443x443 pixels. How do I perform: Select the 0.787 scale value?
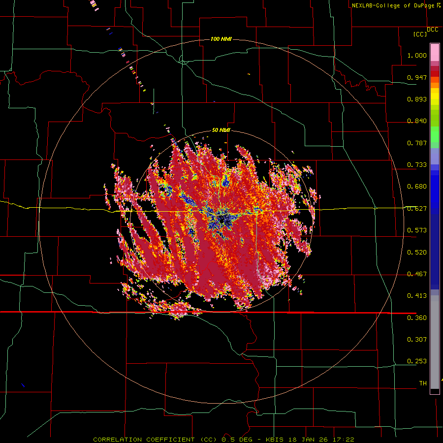click(x=417, y=143)
